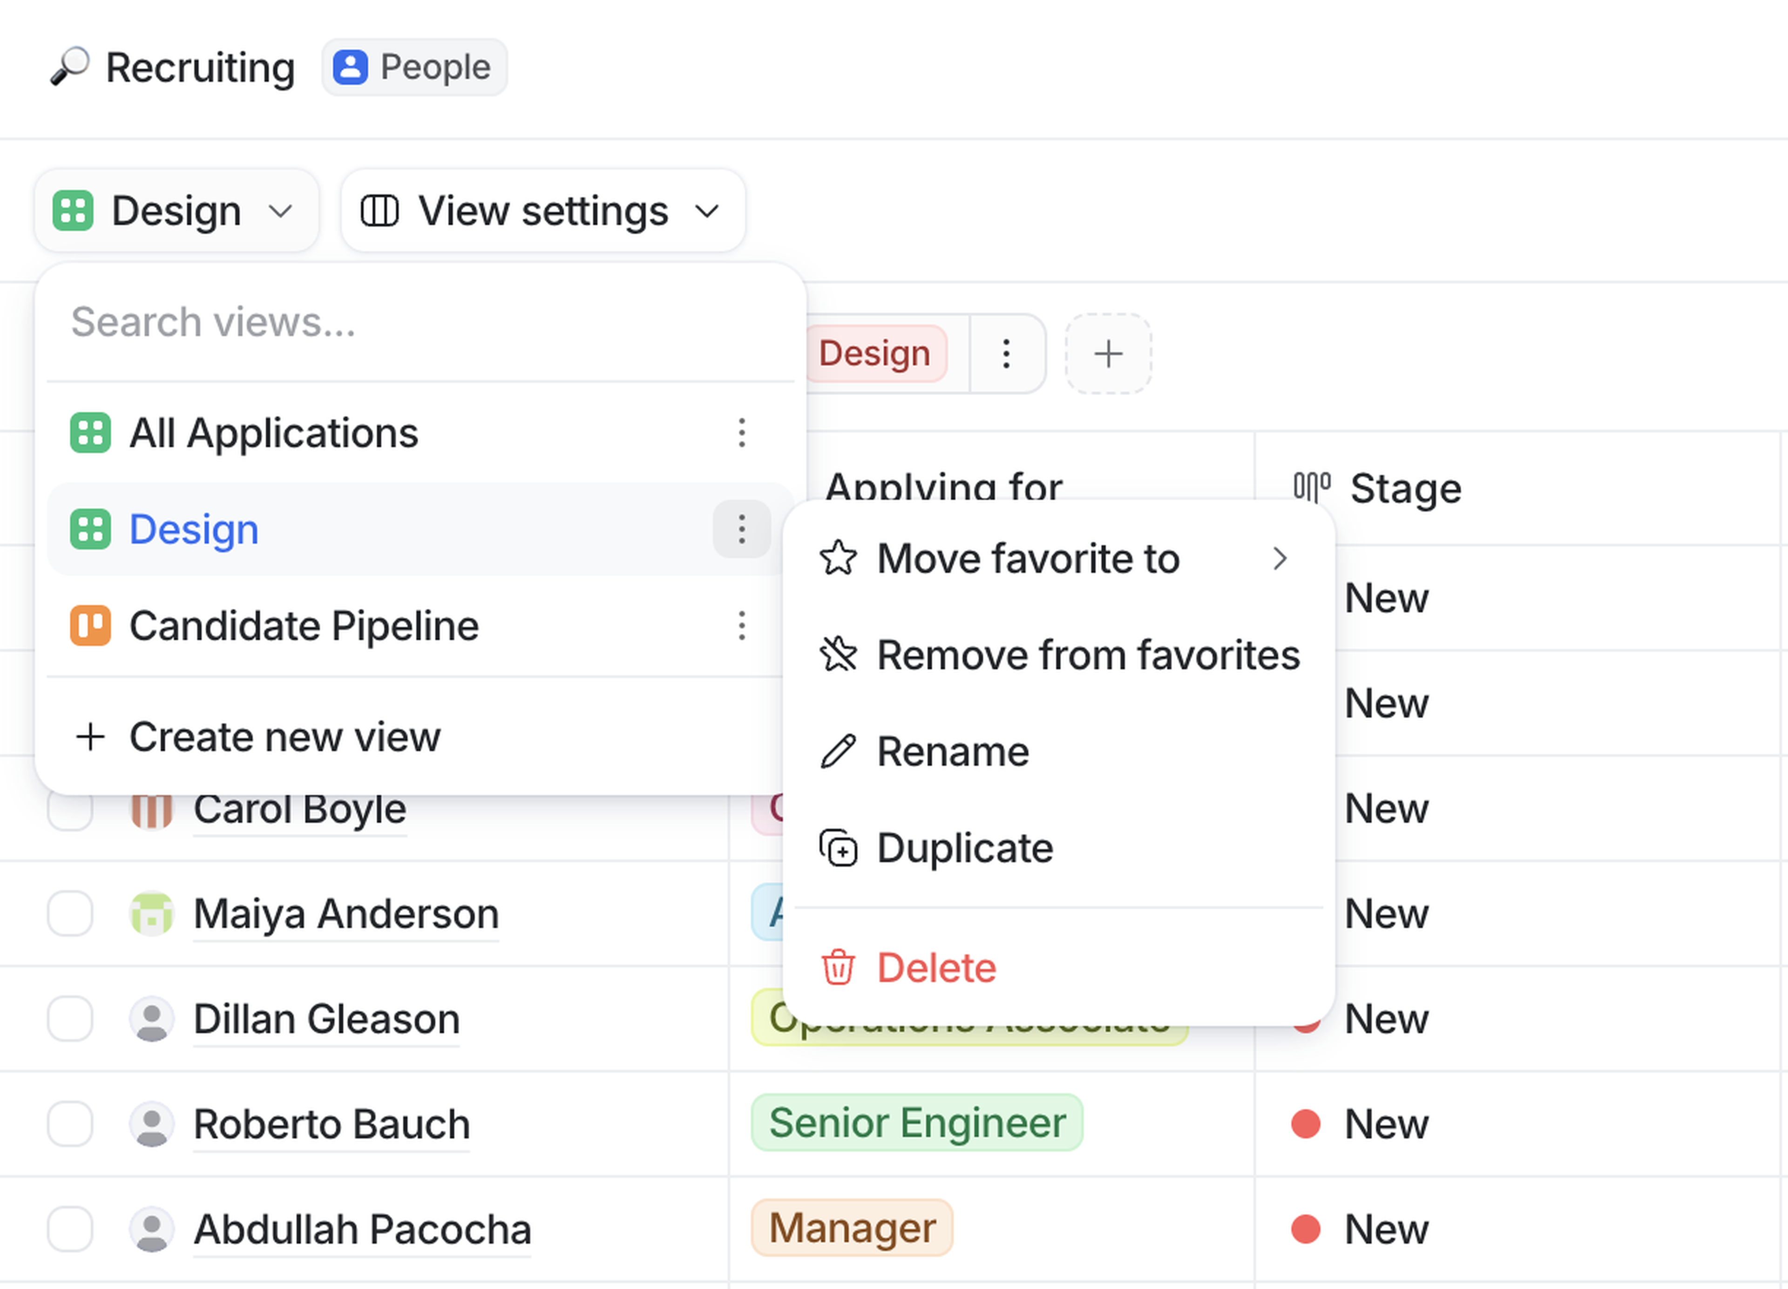1788x1289 pixels.
Task: Click the three-dot menu beside All Applications
Action: 741,433
